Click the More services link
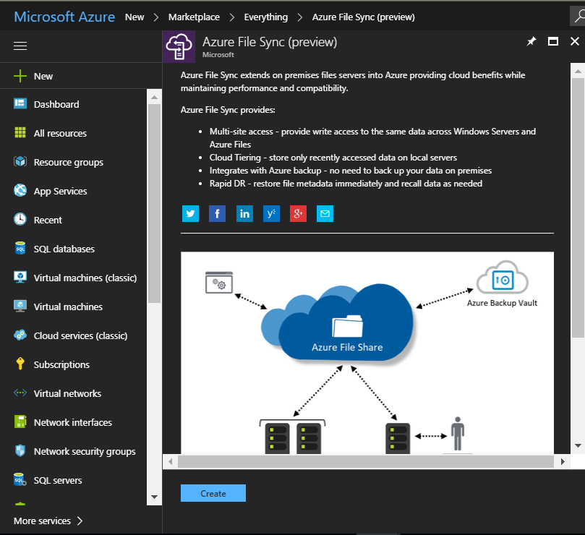585x535 pixels. click(x=42, y=521)
